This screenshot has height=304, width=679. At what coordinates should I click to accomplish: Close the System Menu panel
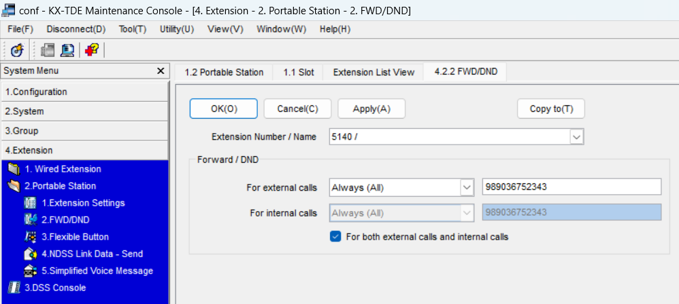pos(160,71)
